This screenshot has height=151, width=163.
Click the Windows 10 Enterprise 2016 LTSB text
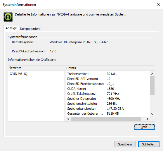[x=79, y=42]
